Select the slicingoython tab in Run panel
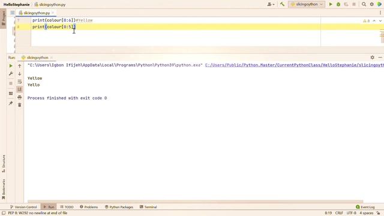 click(x=37, y=58)
